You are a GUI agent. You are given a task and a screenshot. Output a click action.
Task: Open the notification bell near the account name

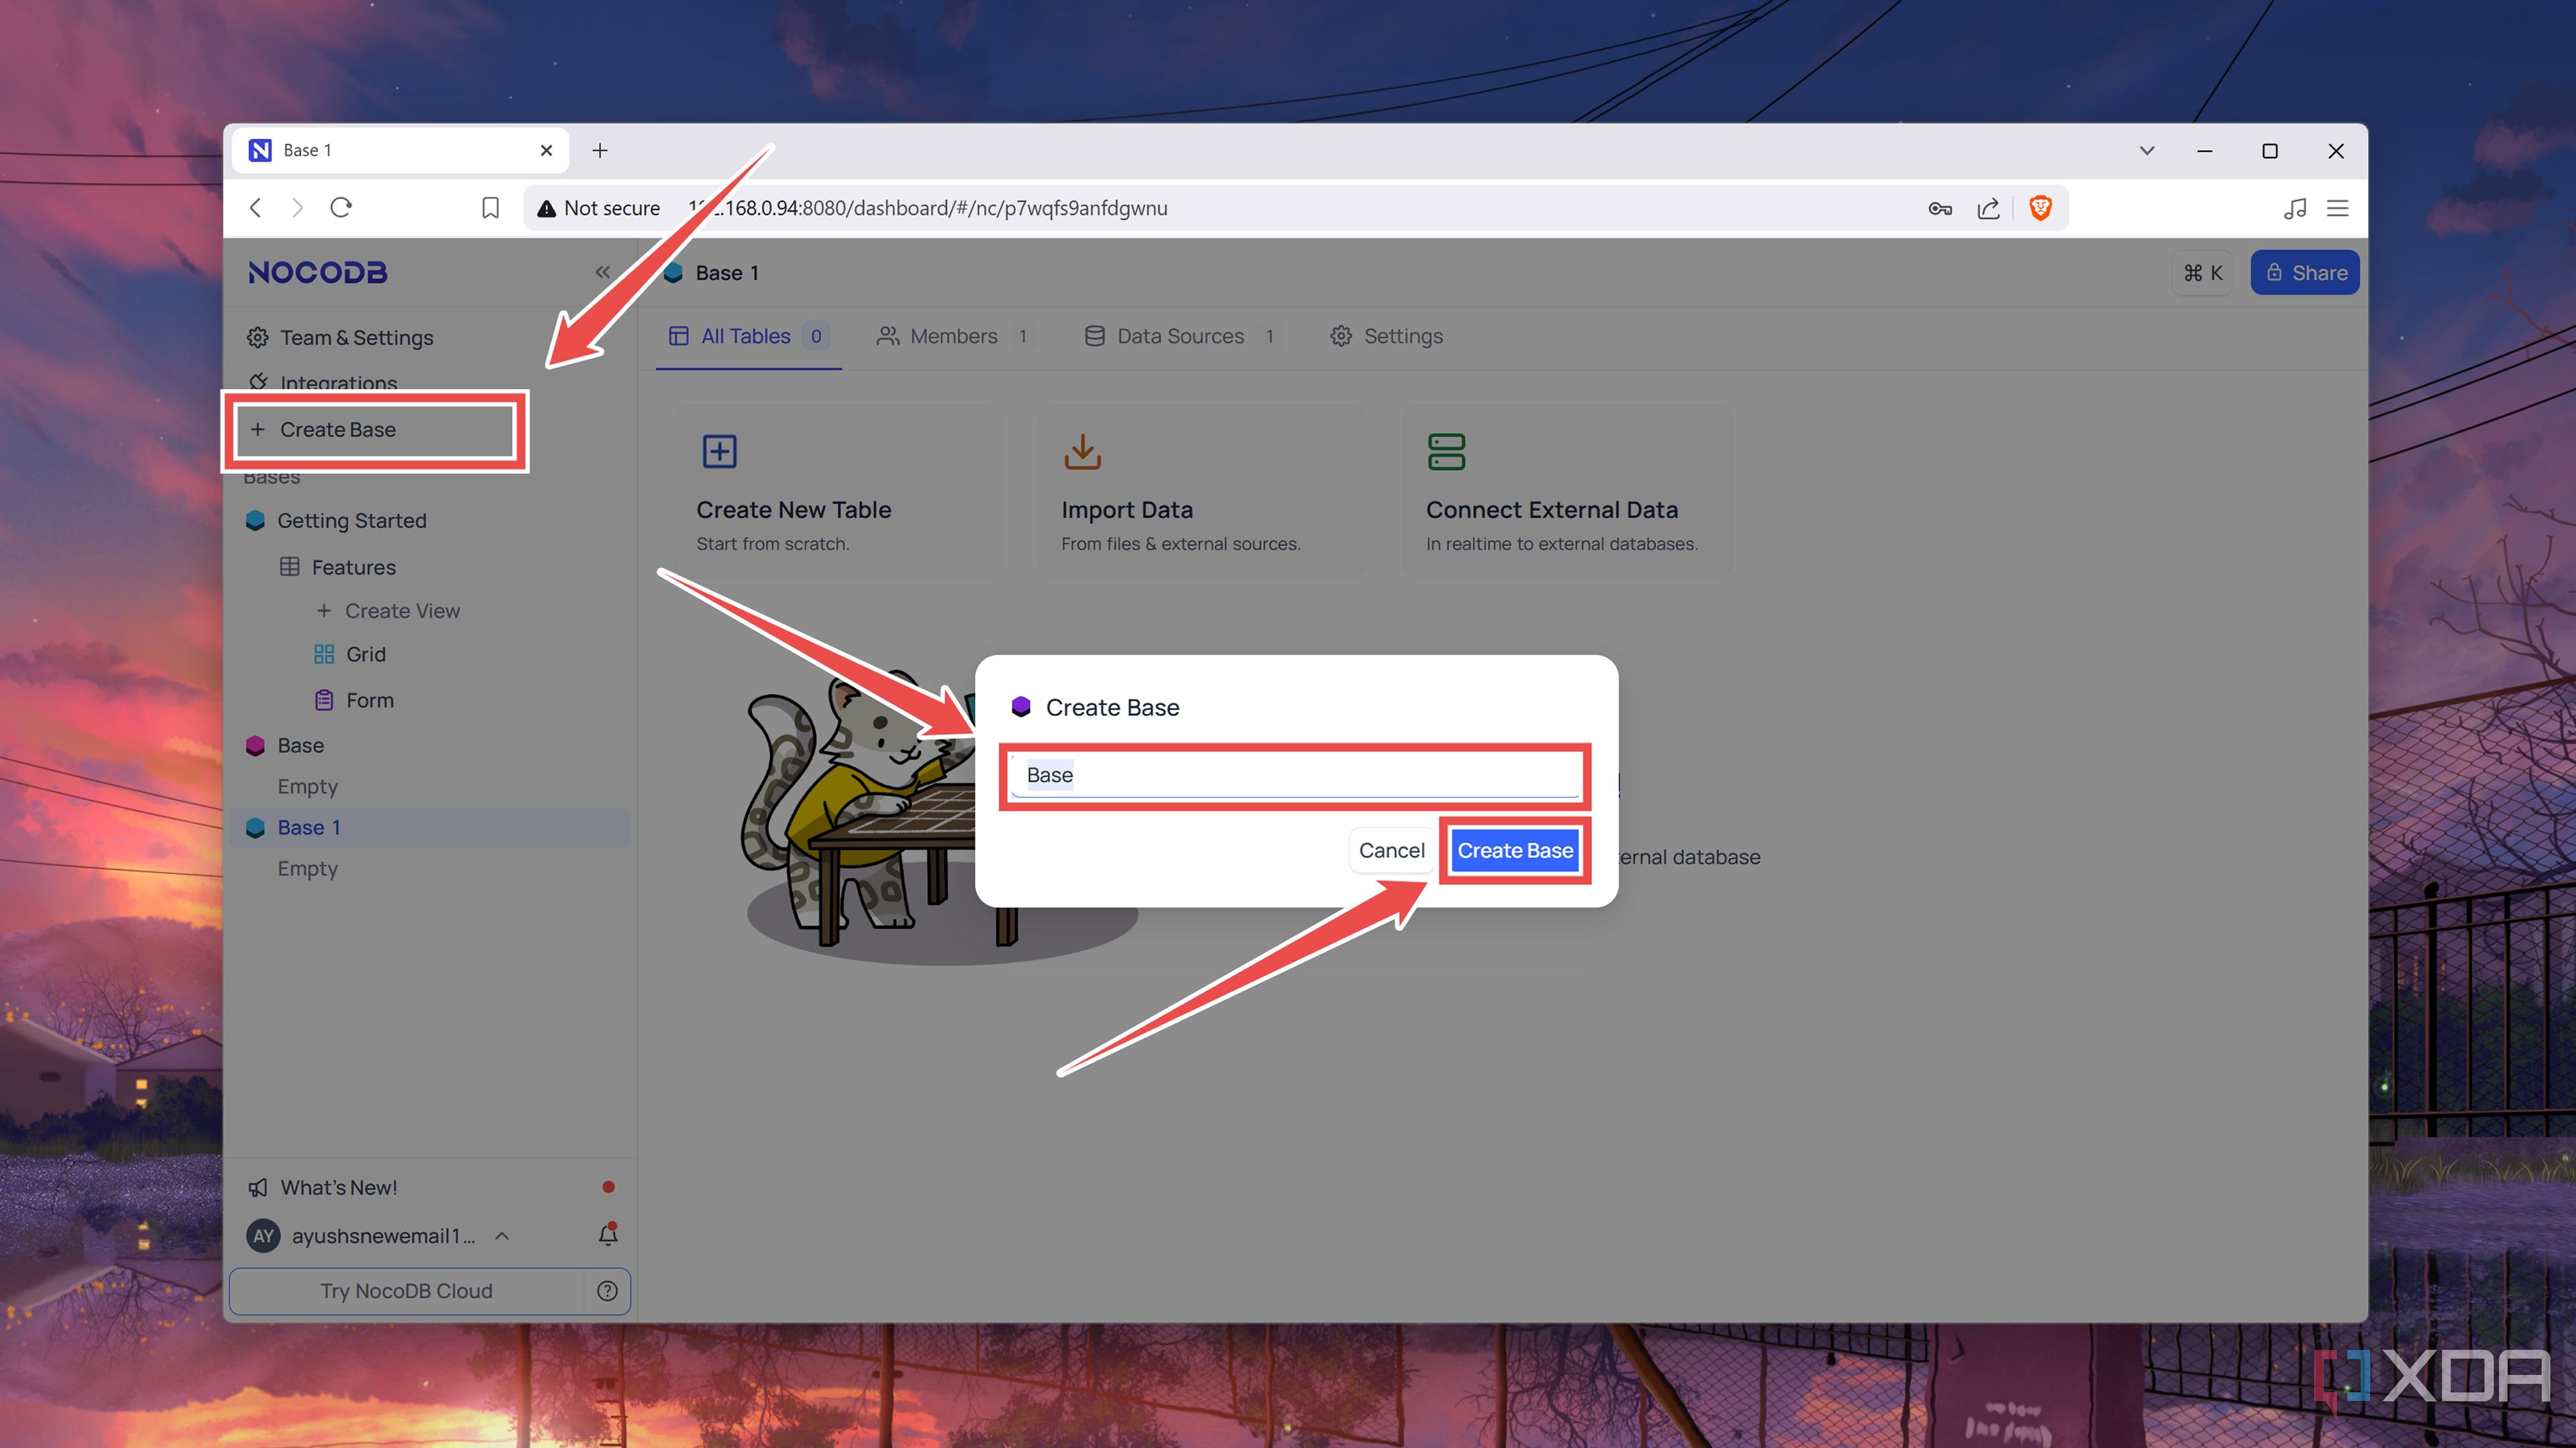pyautogui.click(x=608, y=1235)
